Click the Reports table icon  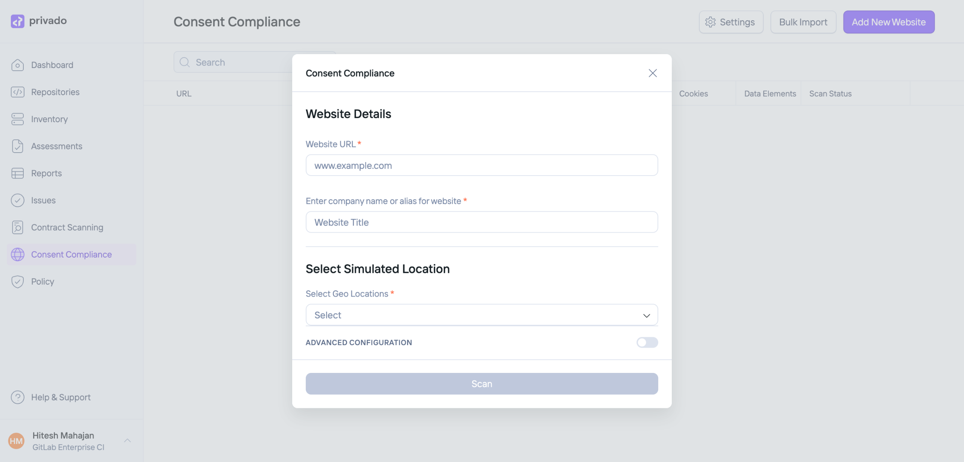coord(17,173)
